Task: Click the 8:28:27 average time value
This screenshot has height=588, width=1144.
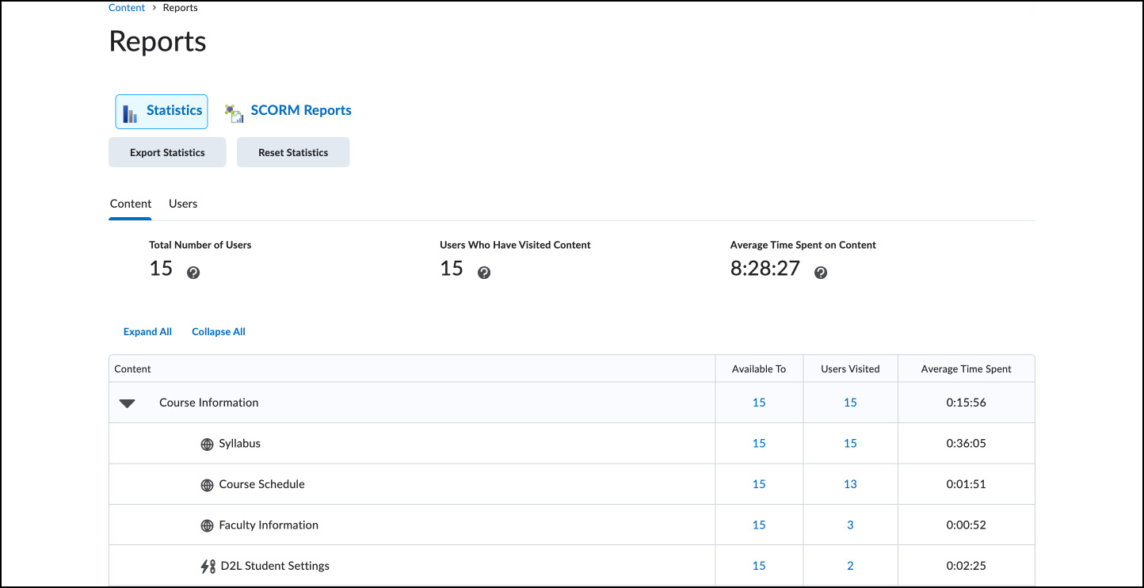Action: (x=765, y=269)
